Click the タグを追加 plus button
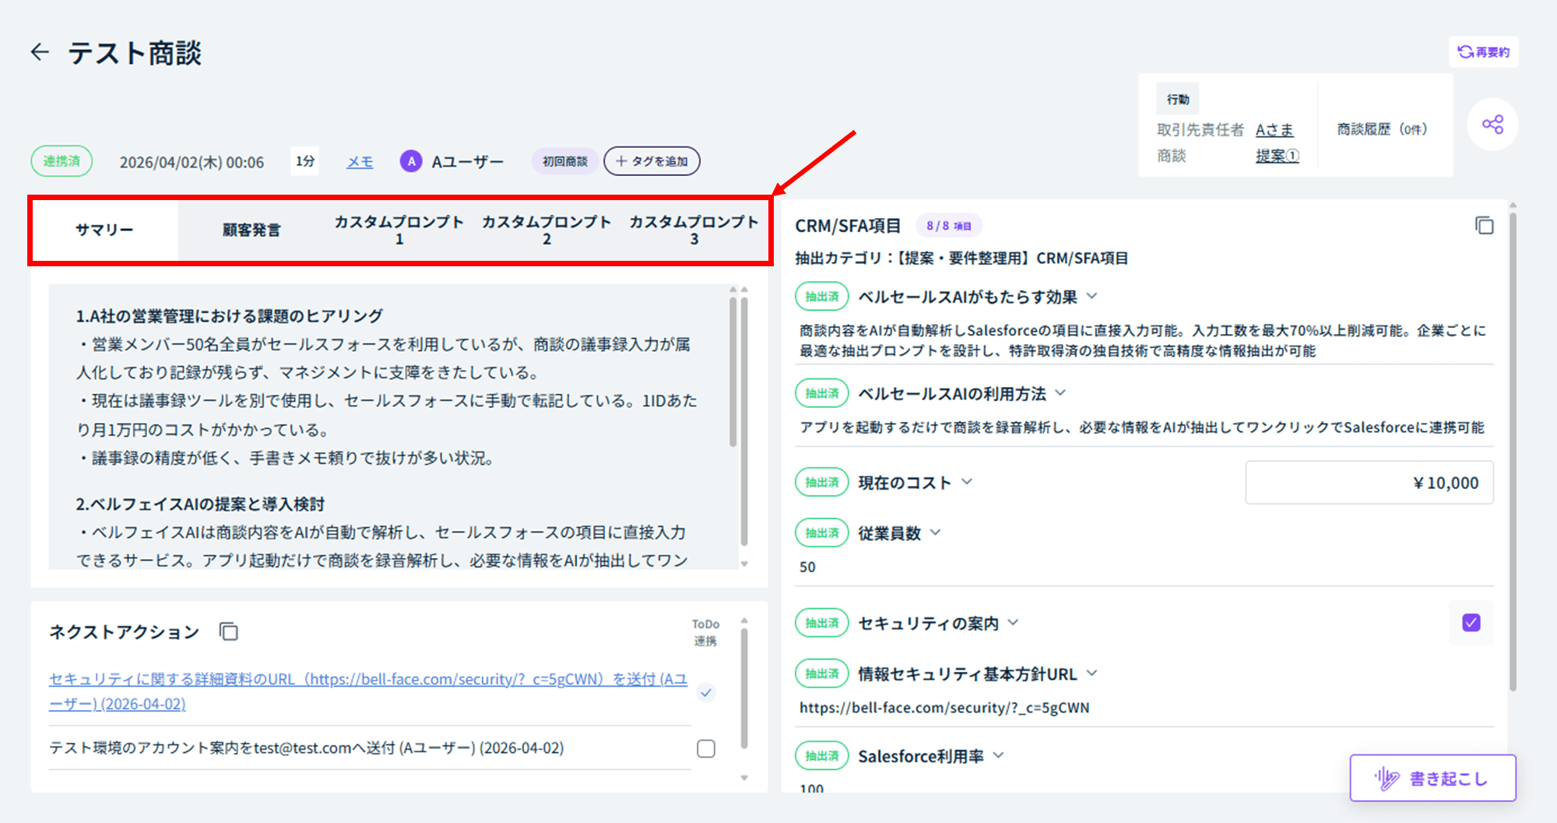 [652, 161]
